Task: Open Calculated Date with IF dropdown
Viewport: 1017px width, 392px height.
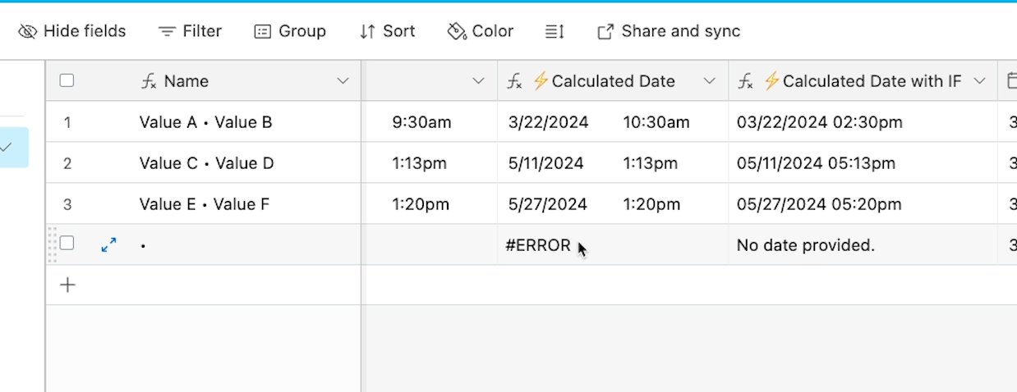Action: (x=979, y=81)
